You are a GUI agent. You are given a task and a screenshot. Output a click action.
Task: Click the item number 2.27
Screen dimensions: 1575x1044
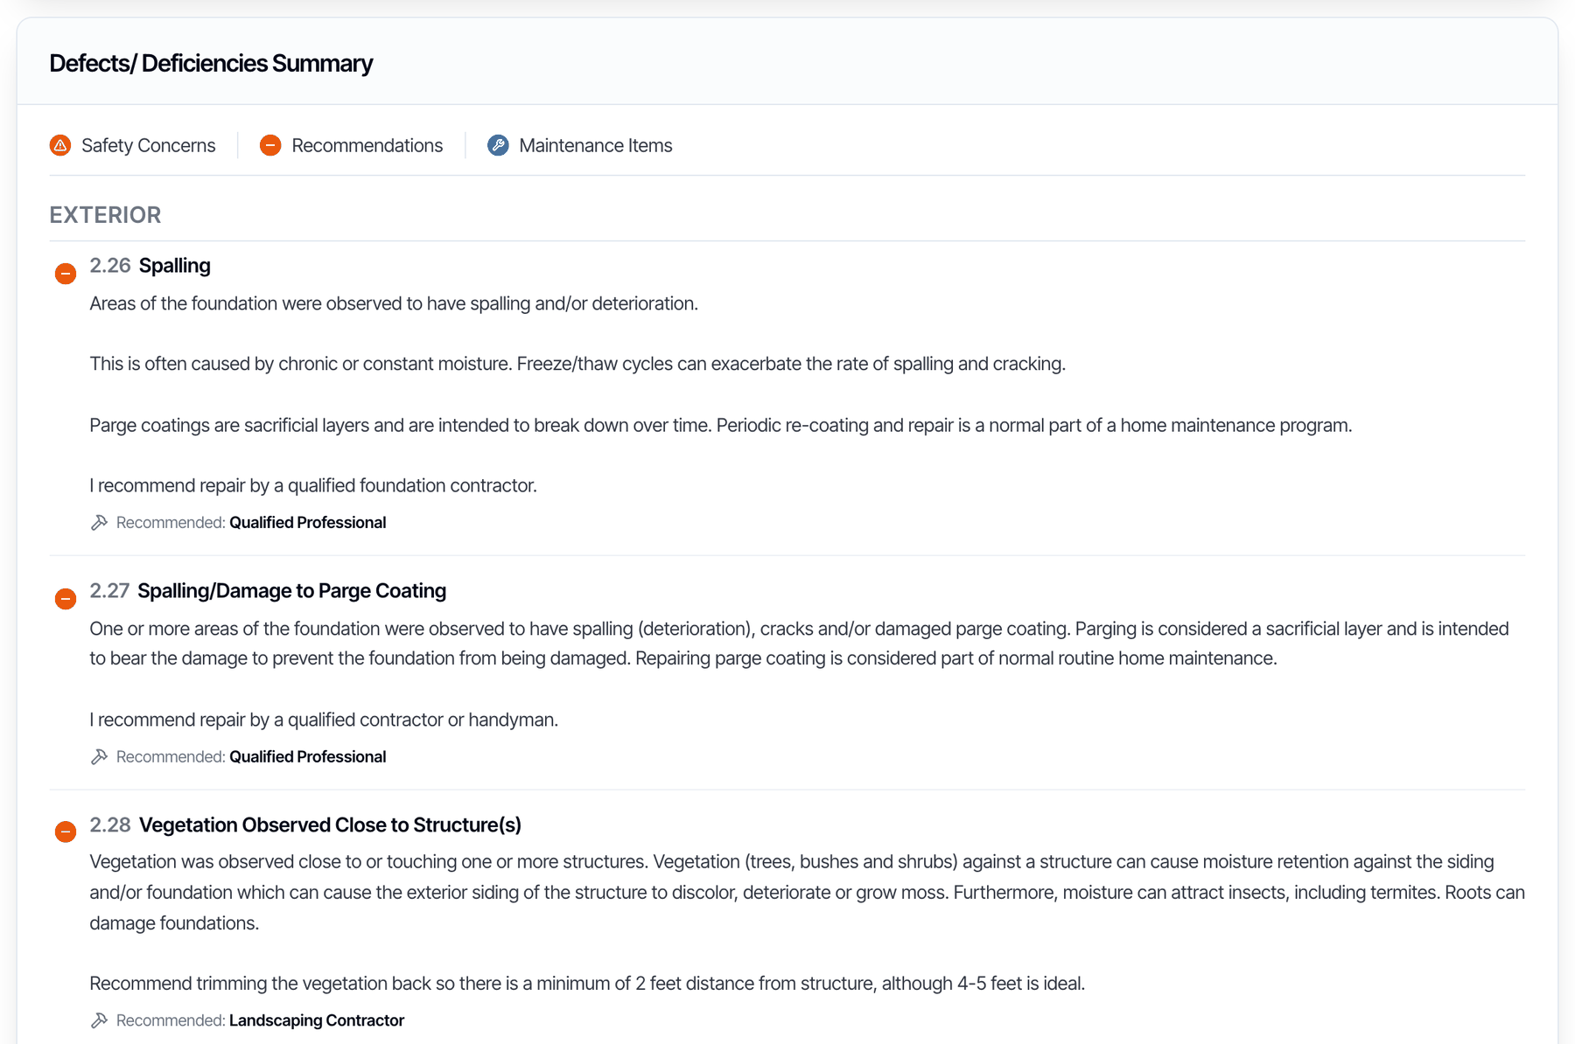(x=109, y=591)
